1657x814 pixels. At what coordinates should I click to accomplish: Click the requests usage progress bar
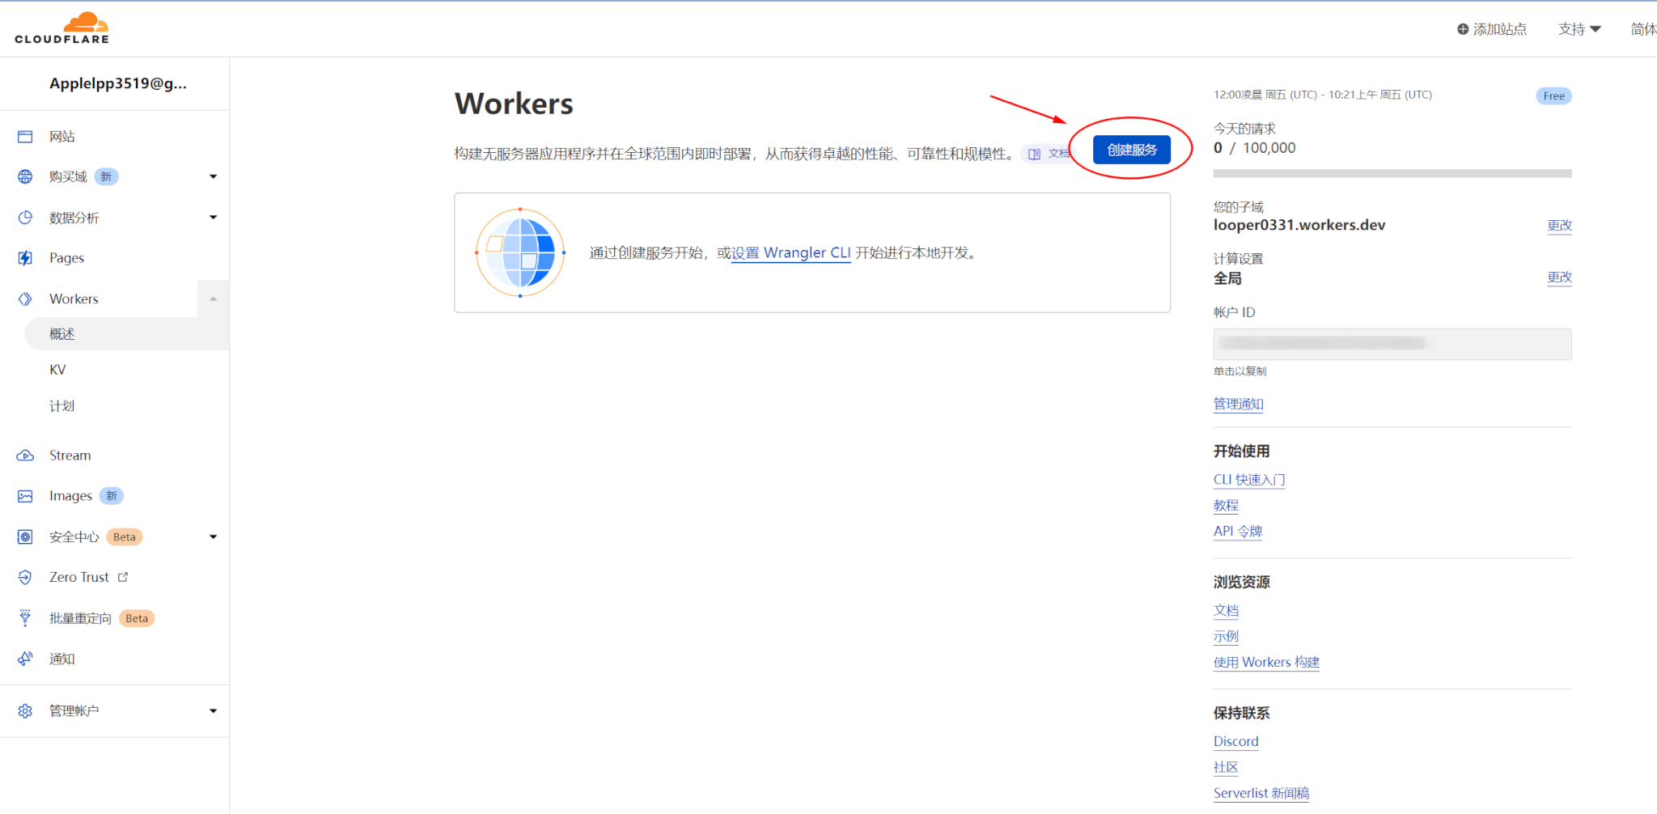pyautogui.click(x=1392, y=173)
